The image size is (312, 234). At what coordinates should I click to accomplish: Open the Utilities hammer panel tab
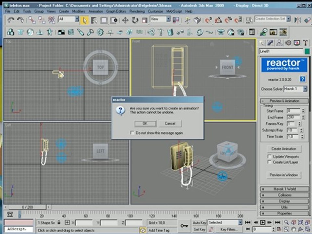[x=305, y=43]
